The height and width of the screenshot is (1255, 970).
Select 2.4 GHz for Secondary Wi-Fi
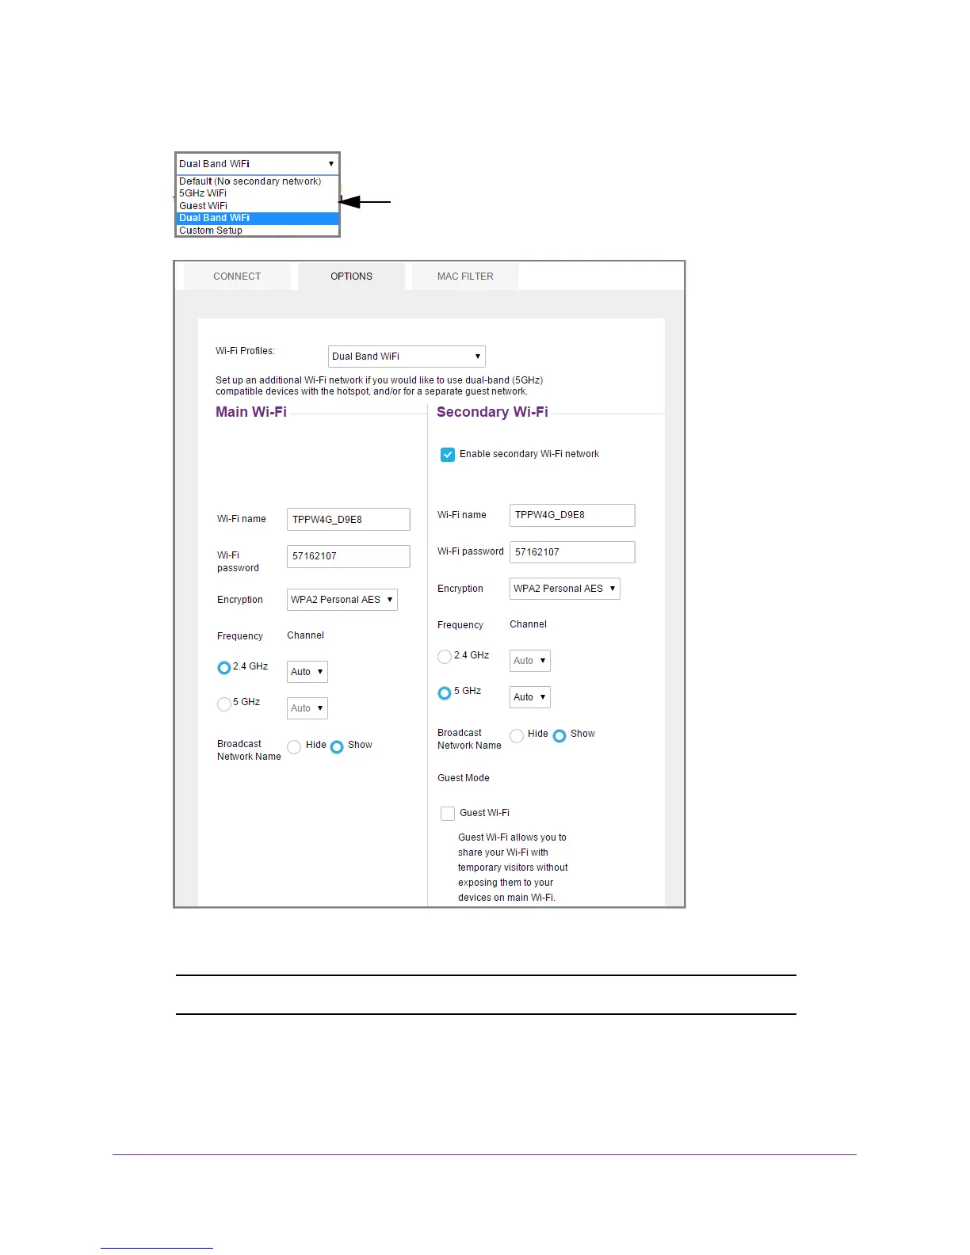click(x=445, y=657)
